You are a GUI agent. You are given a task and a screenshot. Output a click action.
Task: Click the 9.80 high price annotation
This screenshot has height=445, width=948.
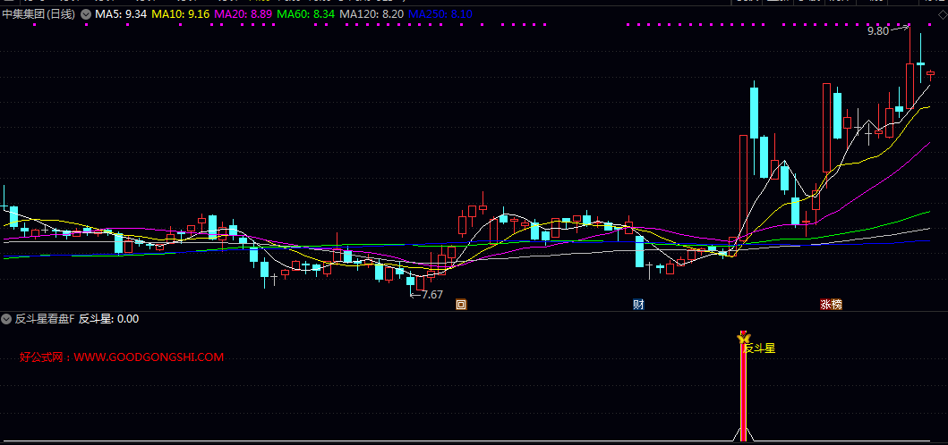point(877,31)
